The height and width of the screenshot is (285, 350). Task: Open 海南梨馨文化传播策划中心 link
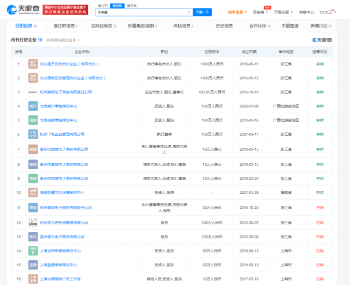[x=62, y=193]
